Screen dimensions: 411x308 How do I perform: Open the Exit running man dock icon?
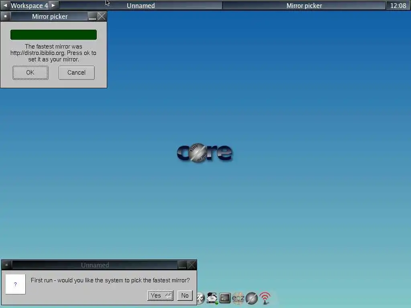(x=200, y=298)
